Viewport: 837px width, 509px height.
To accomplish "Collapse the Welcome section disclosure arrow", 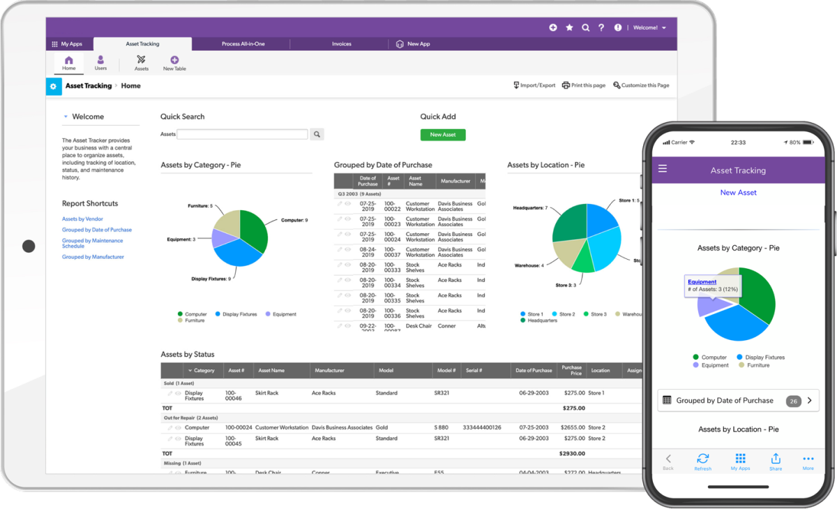I will [x=66, y=117].
